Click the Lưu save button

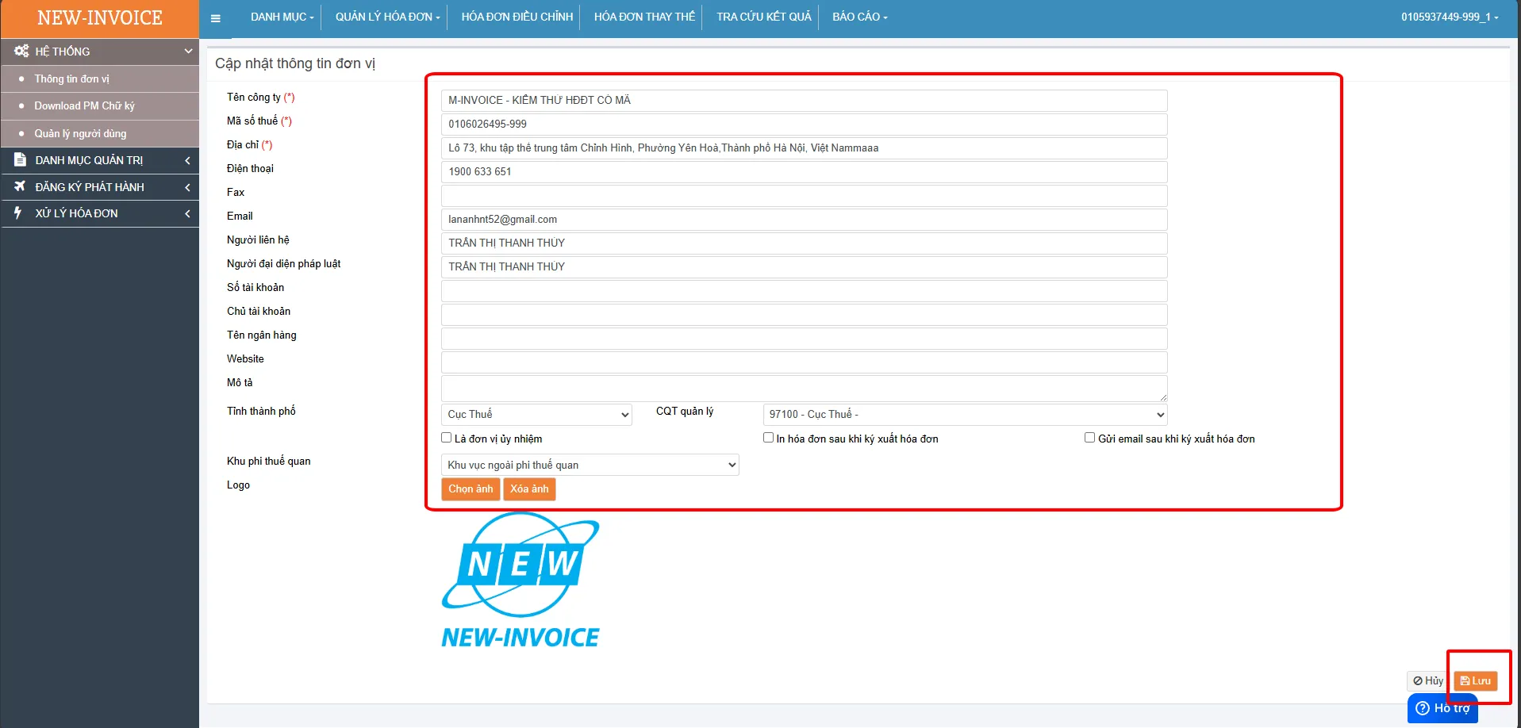[1476, 680]
